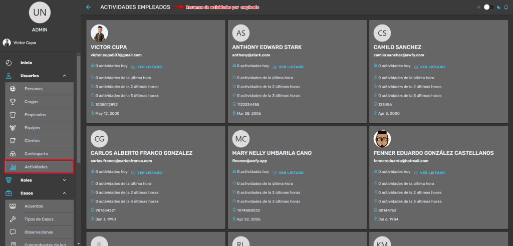Click phone number 3105012892
The image size is (513, 246).
[x=106, y=105]
